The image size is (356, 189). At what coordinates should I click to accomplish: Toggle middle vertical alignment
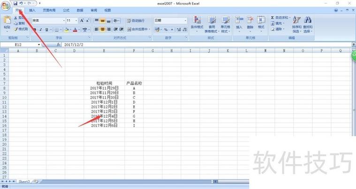coord(103,21)
